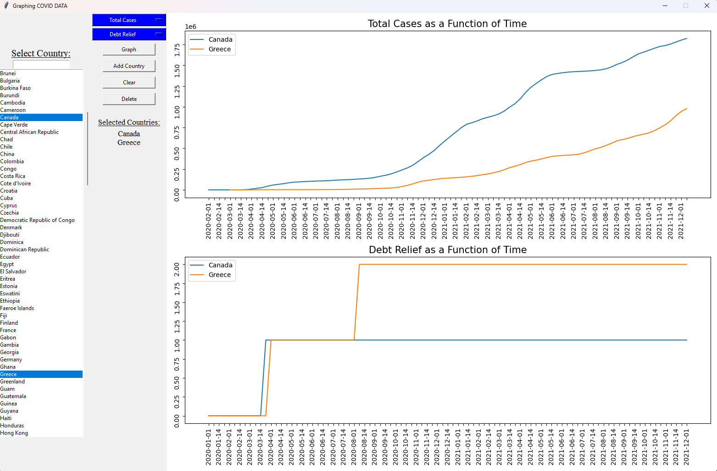
Task: Click Canada legend entry in Total Cases chart
Action: coord(220,39)
